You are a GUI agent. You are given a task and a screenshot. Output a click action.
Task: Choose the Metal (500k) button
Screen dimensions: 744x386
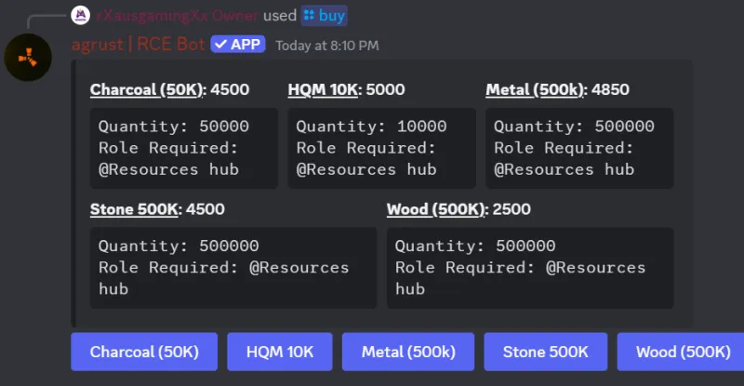(x=408, y=352)
